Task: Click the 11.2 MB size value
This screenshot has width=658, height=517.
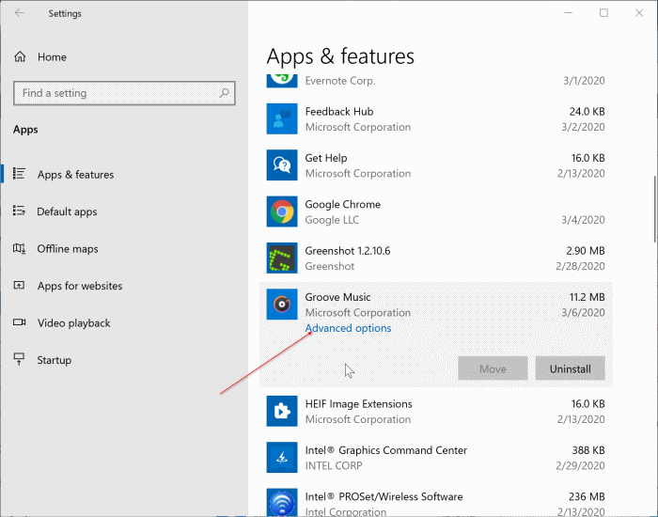Action: 587,297
